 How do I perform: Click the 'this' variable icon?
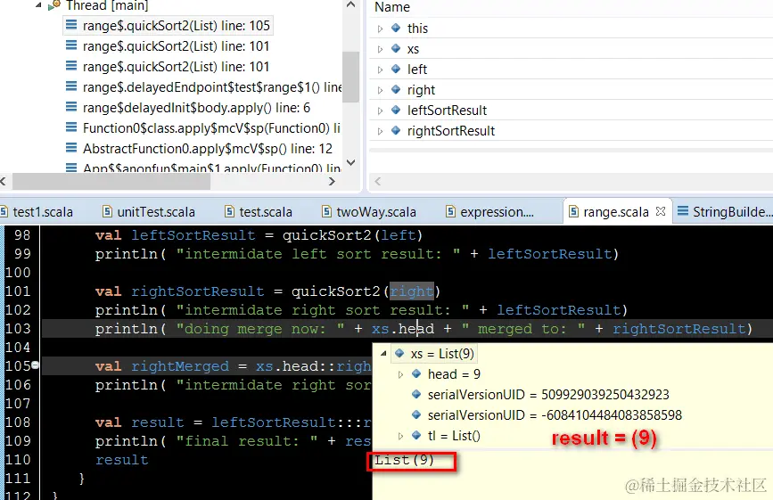pyautogui.click(x=396, y=29)
